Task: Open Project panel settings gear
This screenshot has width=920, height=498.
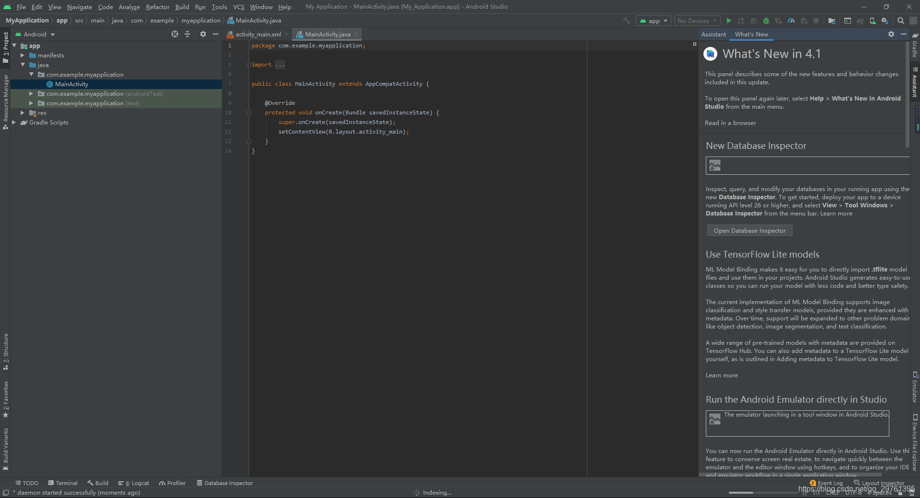Action: 203,34
